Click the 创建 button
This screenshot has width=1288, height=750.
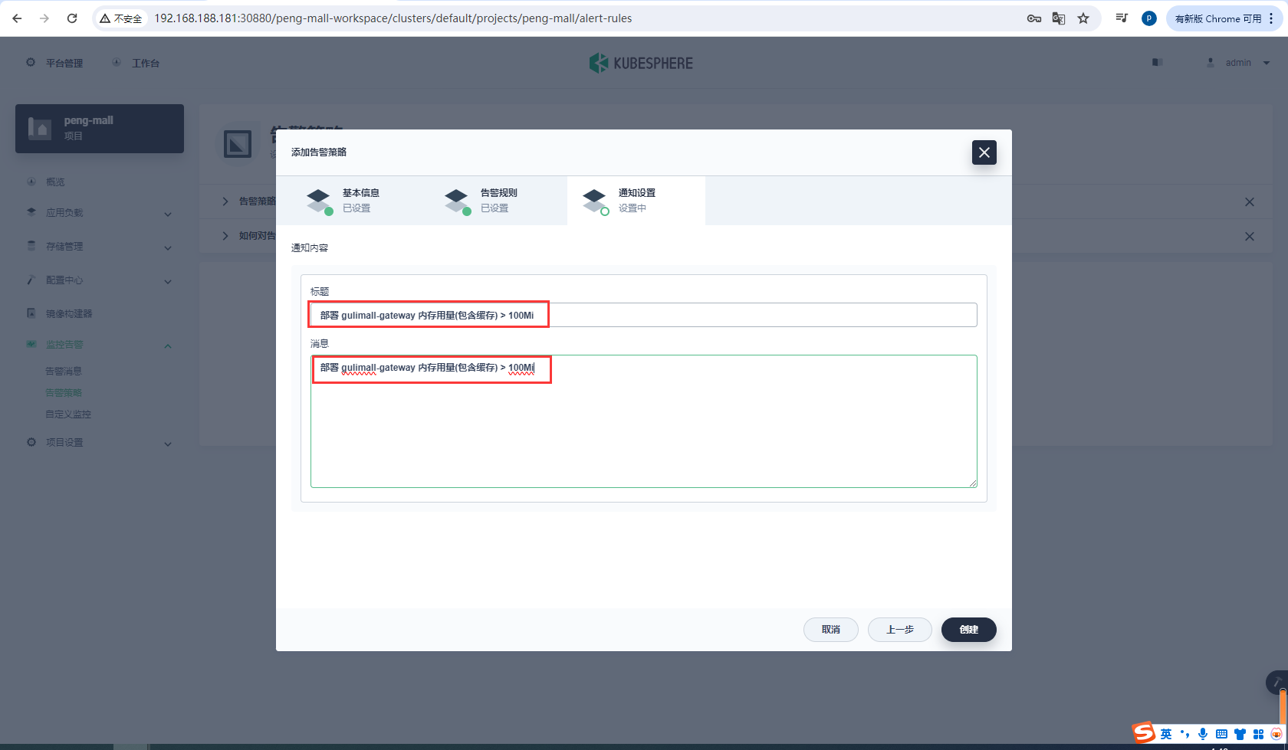click(x=969, y=630)
